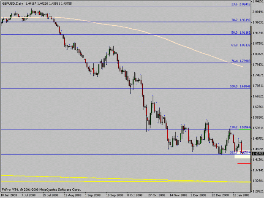Viewport: 264px width, 198px height.
Task: Click price axis value 2.00191
Action: 258,11
